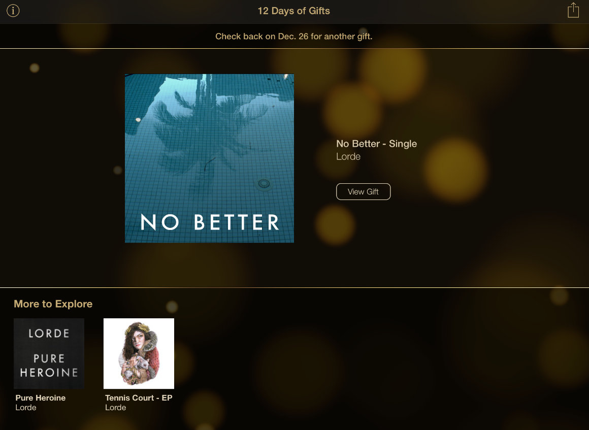Select the Check back on Dec. 26 banner
This screenshot has height=430, width=589.
[x=294, y=37]
